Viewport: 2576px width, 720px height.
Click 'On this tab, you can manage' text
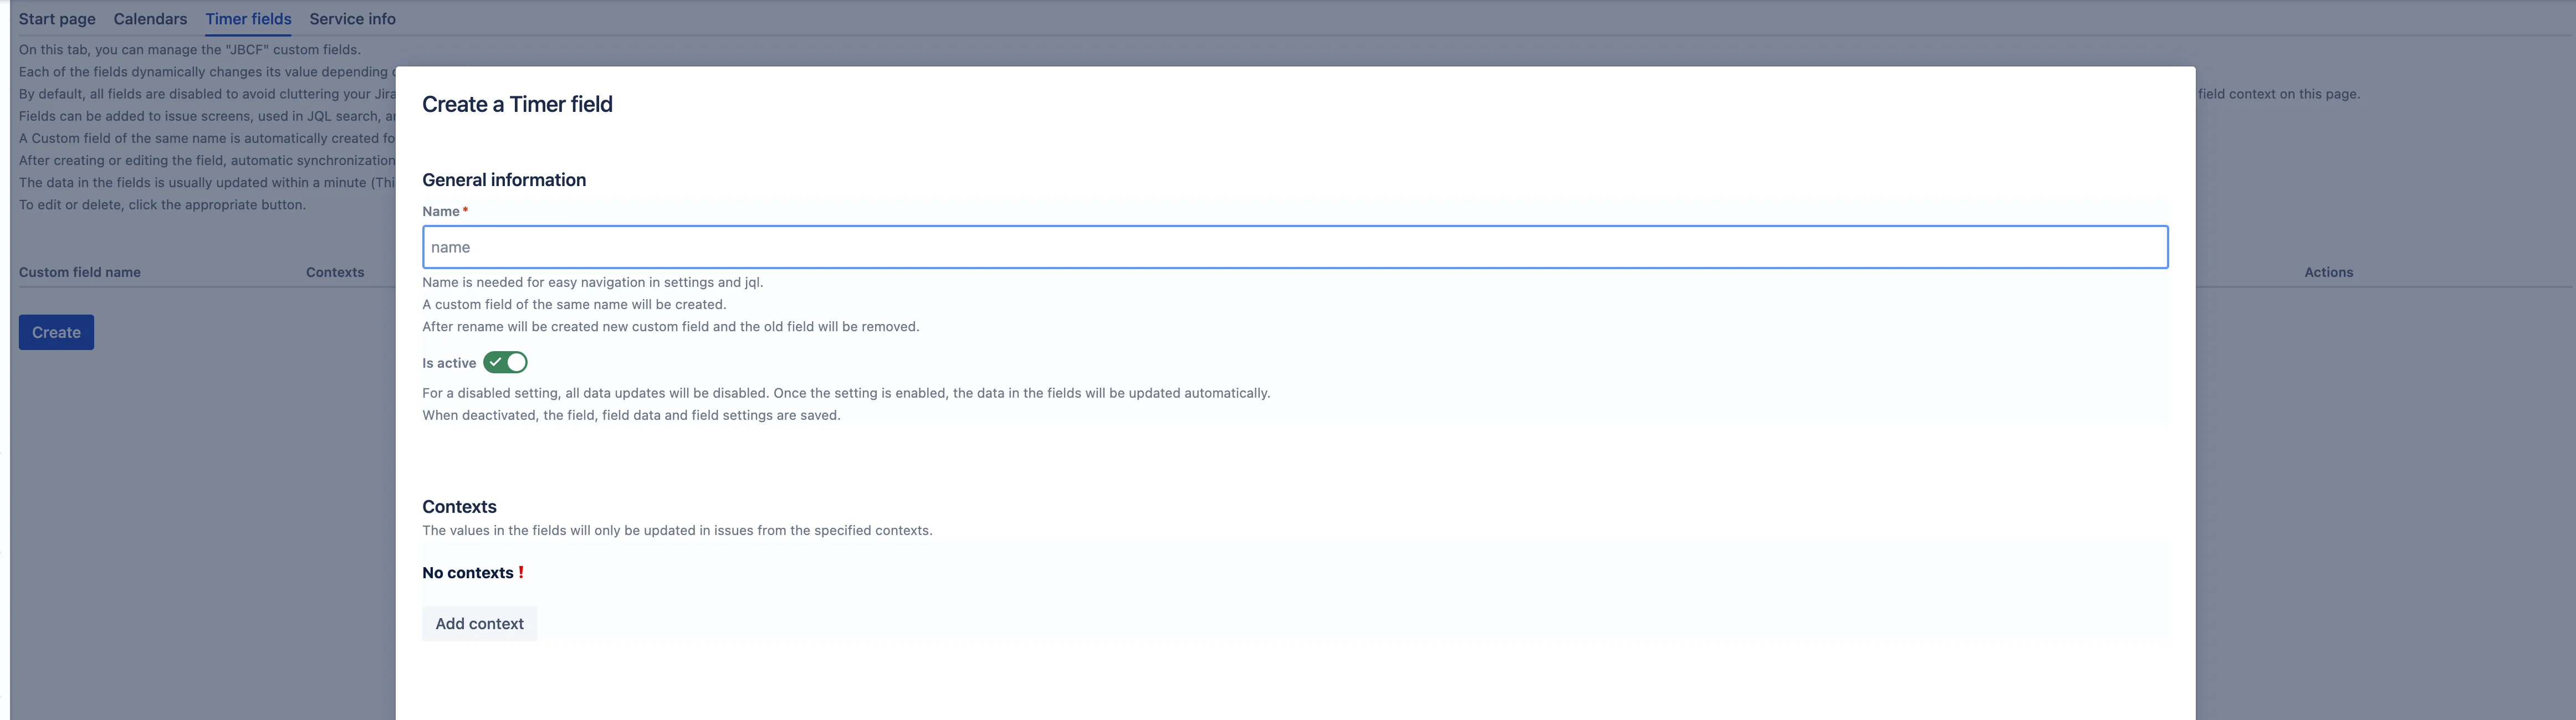[x=190, y=49]
